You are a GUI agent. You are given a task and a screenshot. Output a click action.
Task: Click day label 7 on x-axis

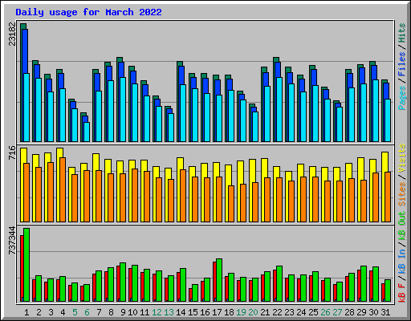coord(99,312)
